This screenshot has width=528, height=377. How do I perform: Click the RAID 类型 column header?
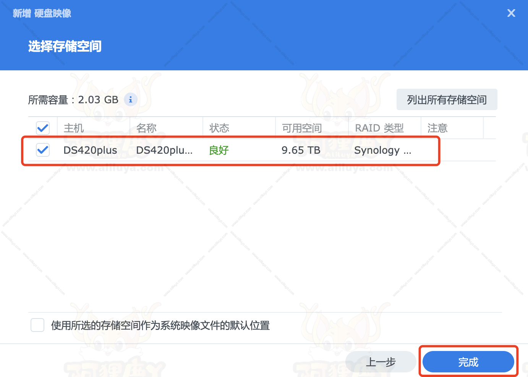(384, 128)
